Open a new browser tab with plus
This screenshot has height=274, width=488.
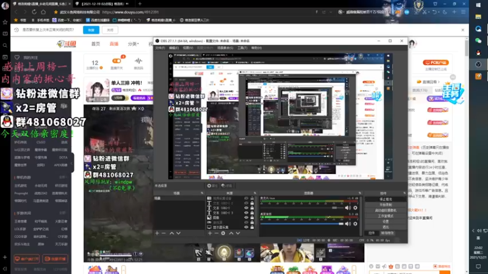pyautogui.click(x=140, y=4)
